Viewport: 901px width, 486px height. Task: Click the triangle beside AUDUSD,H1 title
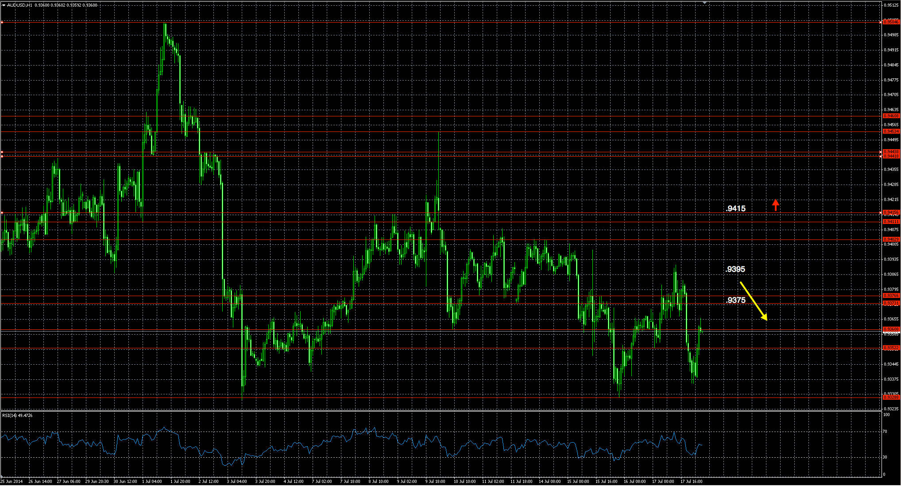(4, 5)
